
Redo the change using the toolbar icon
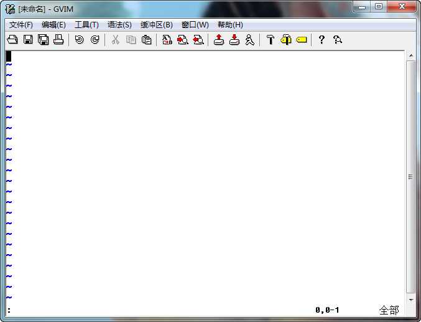(x=95, y=40)
